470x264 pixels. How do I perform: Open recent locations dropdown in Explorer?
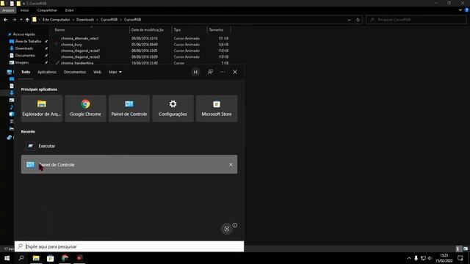[21, 20]
